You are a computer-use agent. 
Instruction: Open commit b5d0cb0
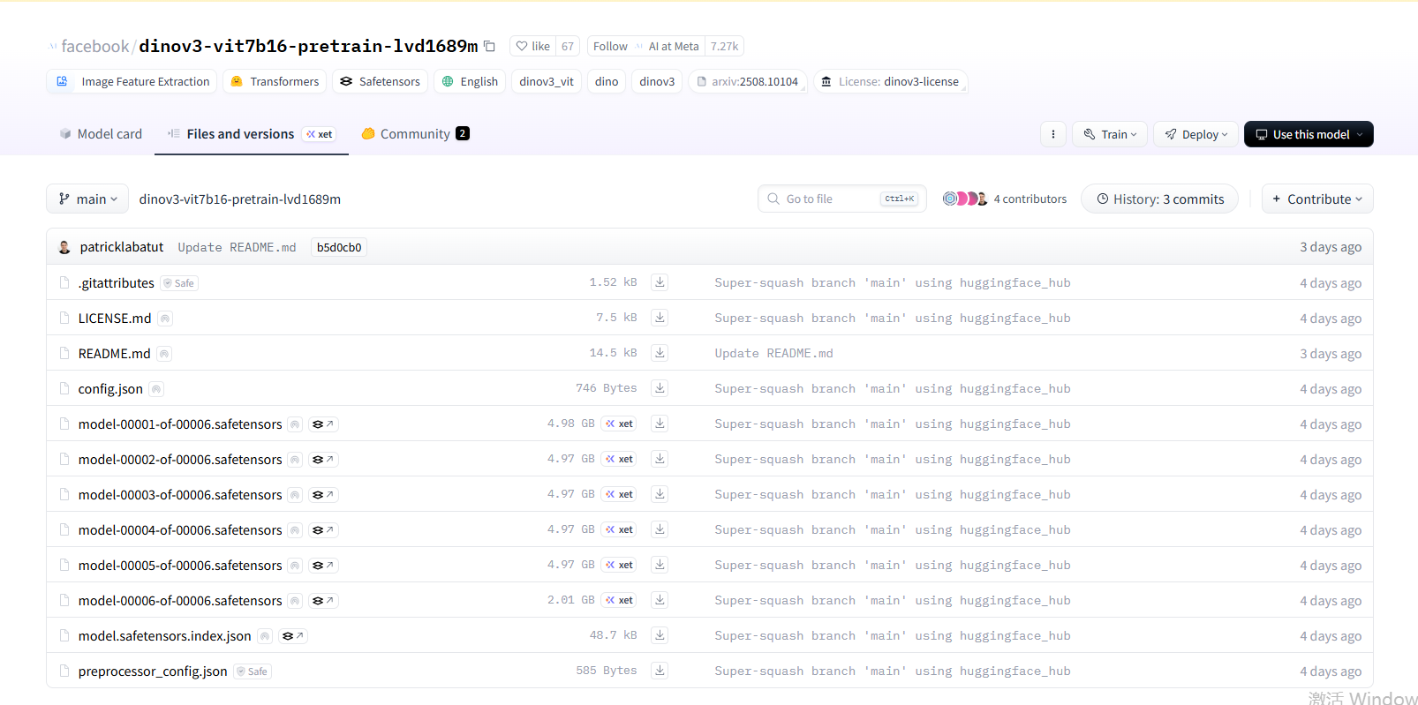(339, 247)
